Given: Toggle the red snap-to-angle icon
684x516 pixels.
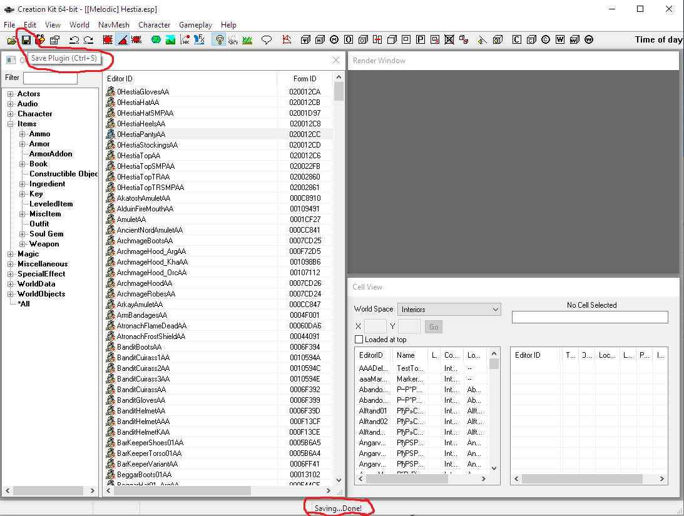Looking at the screenshot, I should (123, 40).
